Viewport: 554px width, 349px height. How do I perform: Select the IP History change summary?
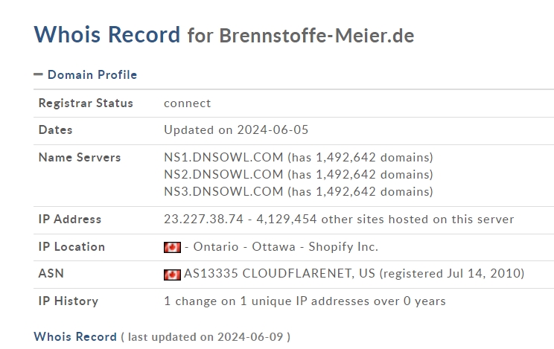click(305, 301)
